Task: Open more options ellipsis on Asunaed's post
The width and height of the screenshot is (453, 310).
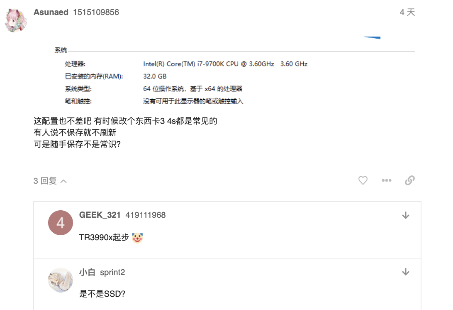Action: [x=387, y=181]
